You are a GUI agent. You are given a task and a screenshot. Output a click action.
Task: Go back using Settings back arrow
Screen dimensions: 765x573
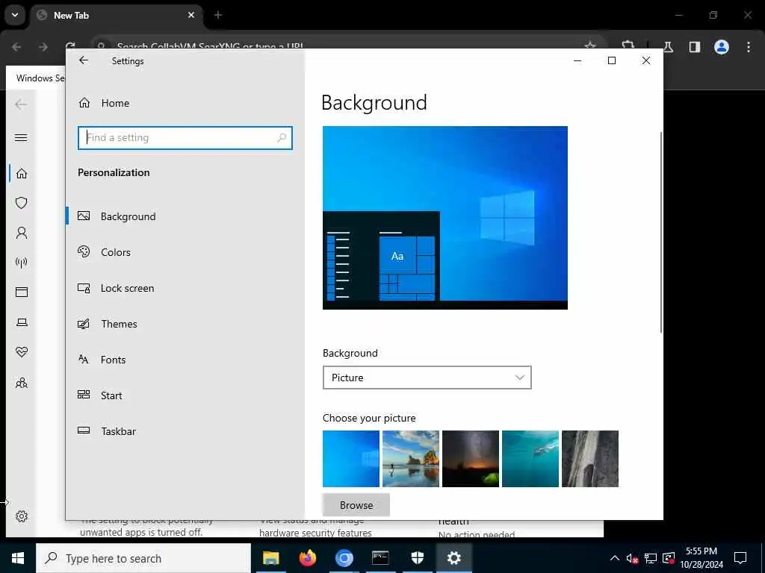click(x=84, y=60)
